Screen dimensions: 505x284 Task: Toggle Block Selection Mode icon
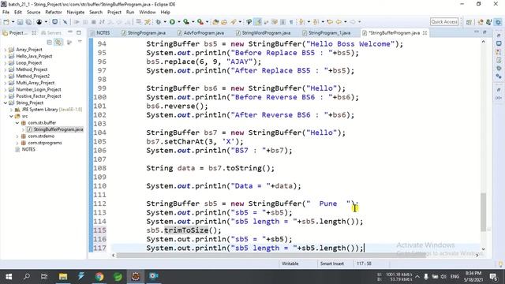click(282, 22)
